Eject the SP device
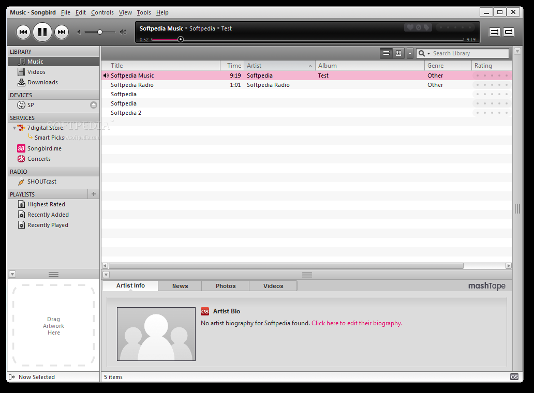534x393 pixels. (x=93, y=105)
